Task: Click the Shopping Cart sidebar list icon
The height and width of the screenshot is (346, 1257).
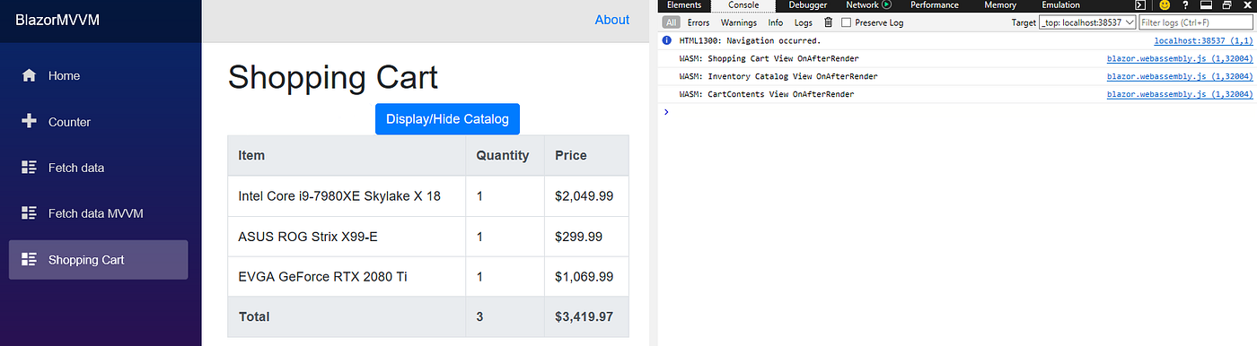Action: click(x=29, y=260)
